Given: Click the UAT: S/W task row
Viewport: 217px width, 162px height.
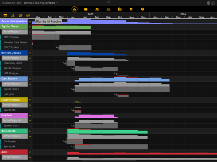Looking at the screenshot, I should coord(16,95).
